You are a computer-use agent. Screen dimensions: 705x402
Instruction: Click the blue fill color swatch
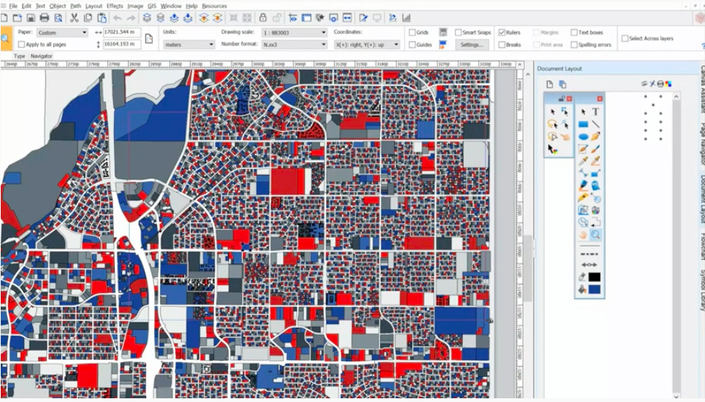point(595,290)
